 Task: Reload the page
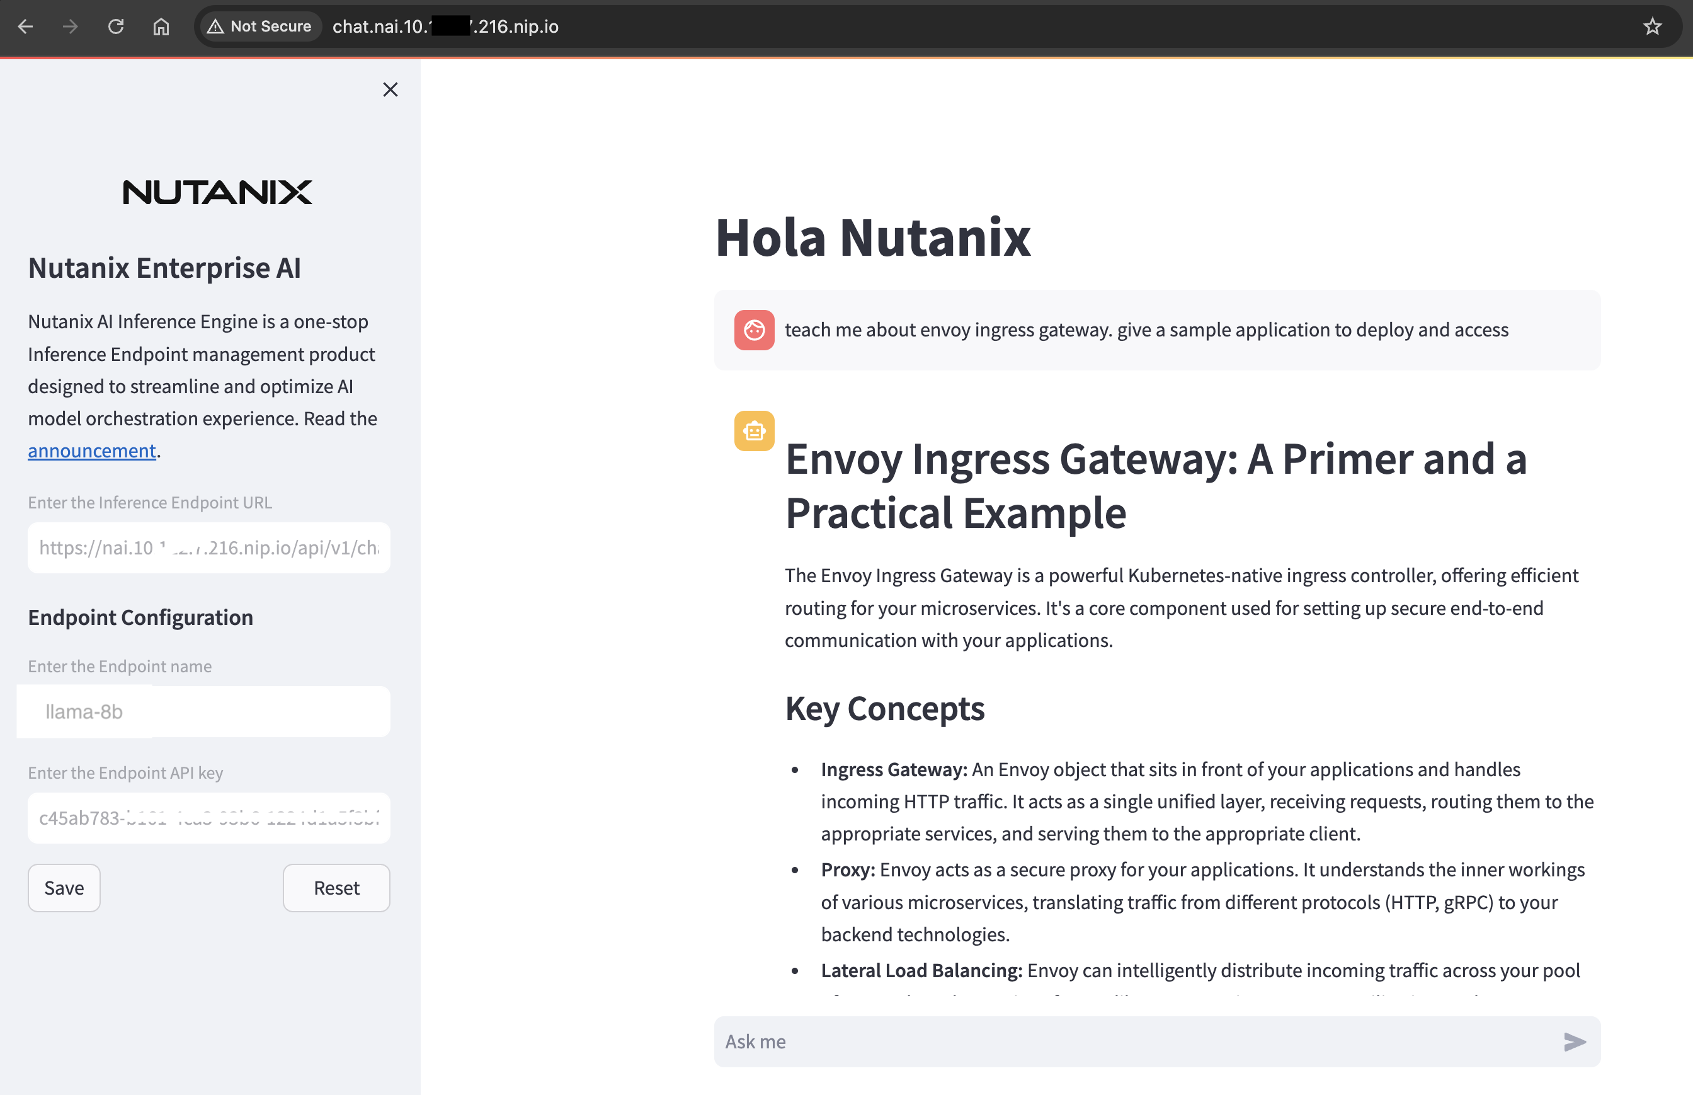click(x=116, y=26)
